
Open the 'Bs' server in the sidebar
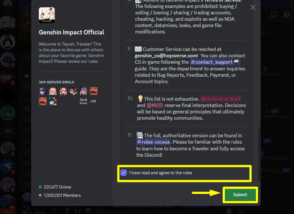click(8, 131)
